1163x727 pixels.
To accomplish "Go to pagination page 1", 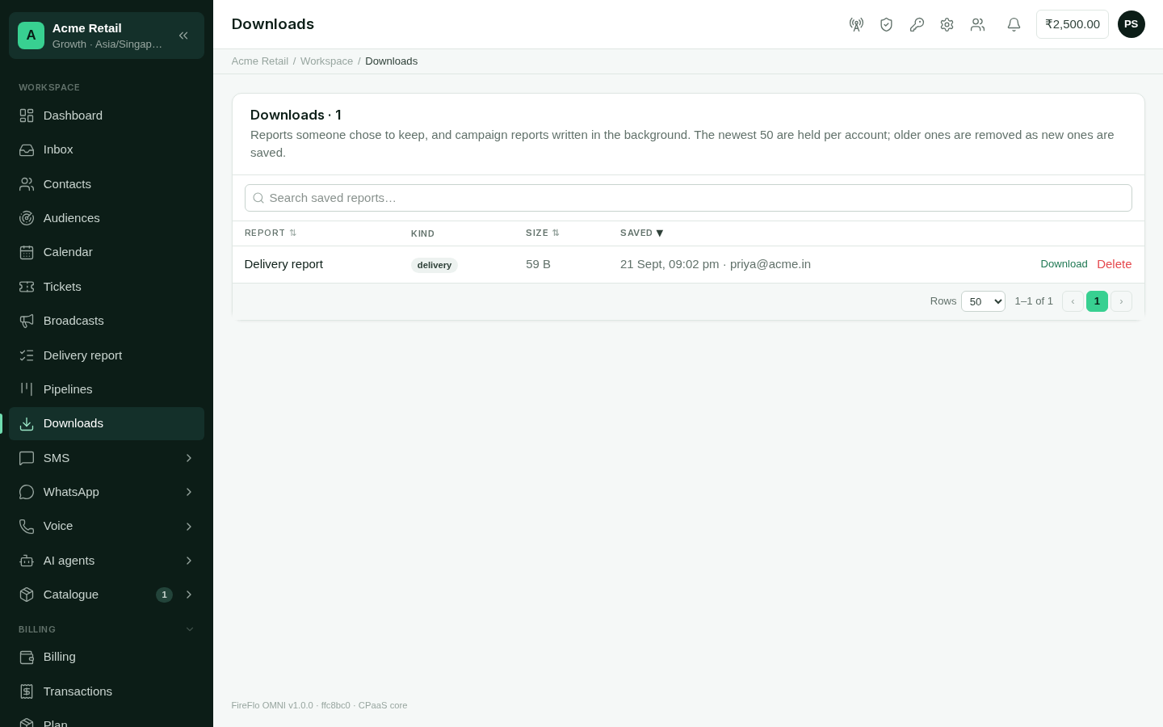I will click(1097, 301).
